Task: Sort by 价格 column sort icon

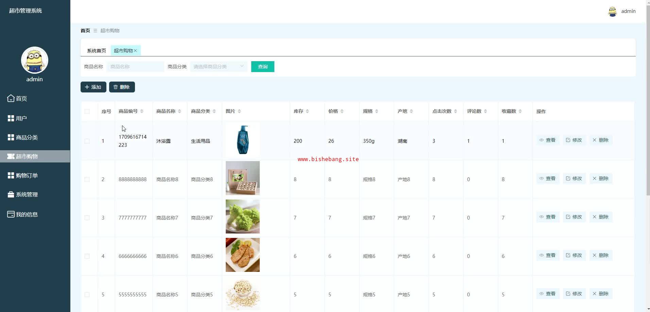Action: click(x=342, y=111)
